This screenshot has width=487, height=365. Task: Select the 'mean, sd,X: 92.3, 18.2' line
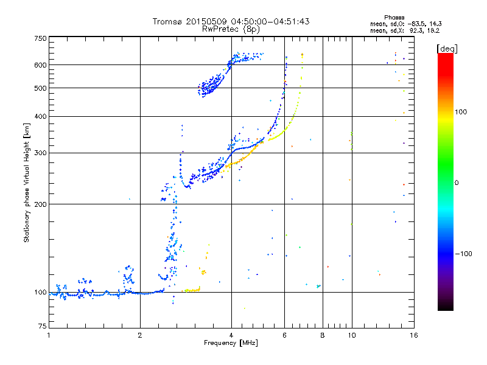point(405,30)
